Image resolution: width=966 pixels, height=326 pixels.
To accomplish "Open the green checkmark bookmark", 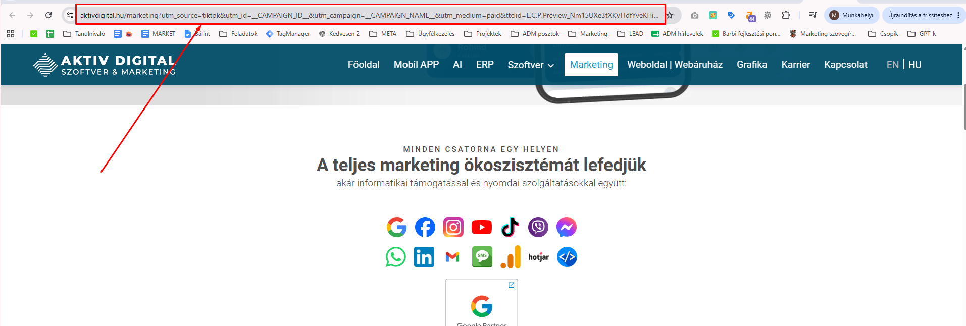I will pyautogui.click(x=34, y=34).
